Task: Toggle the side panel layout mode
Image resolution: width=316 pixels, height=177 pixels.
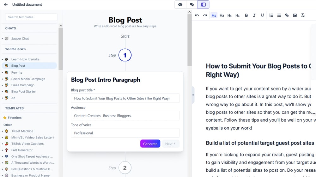Action: (204, 5)
